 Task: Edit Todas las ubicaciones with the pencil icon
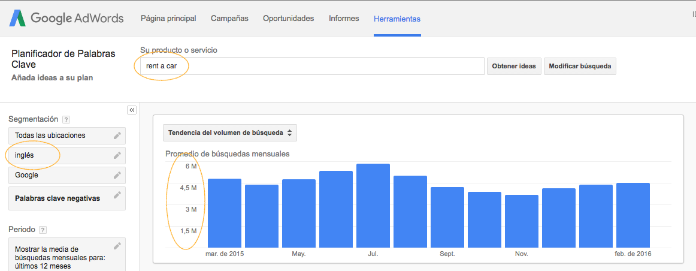click(117, 135)
